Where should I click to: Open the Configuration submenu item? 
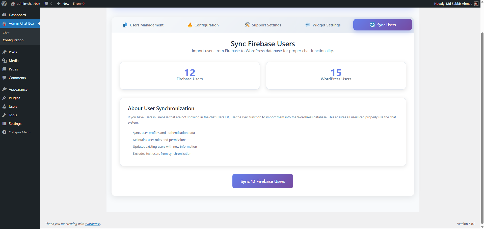pyautogui.click(x=20, y=40)
